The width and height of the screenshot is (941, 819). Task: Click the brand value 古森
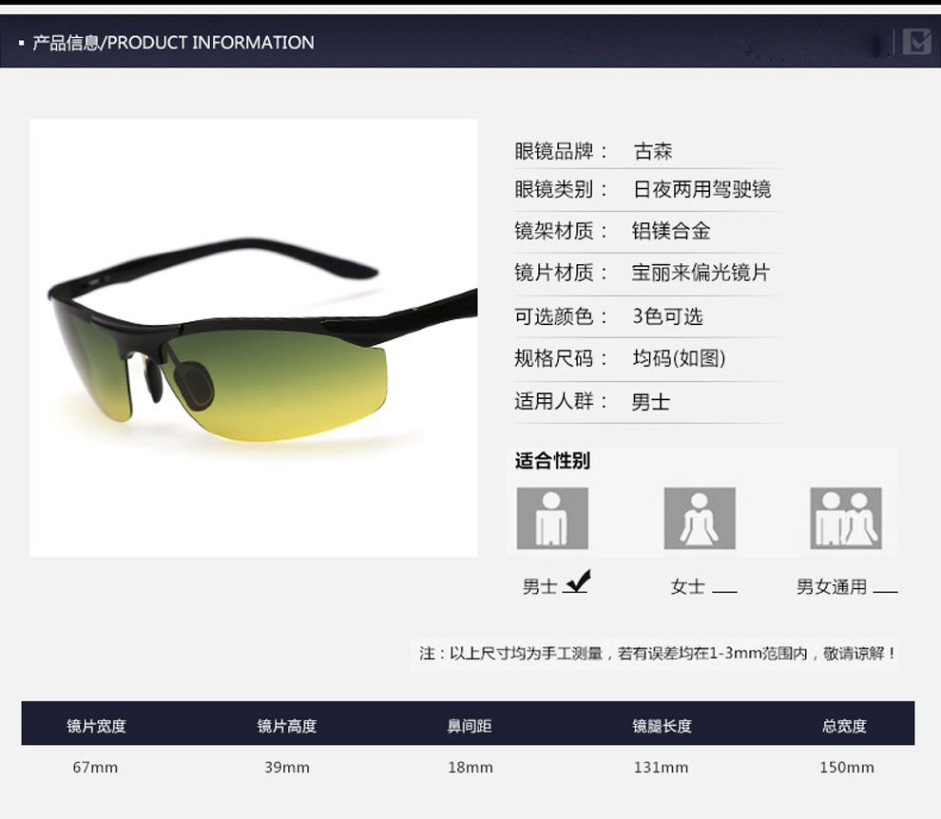653,151
